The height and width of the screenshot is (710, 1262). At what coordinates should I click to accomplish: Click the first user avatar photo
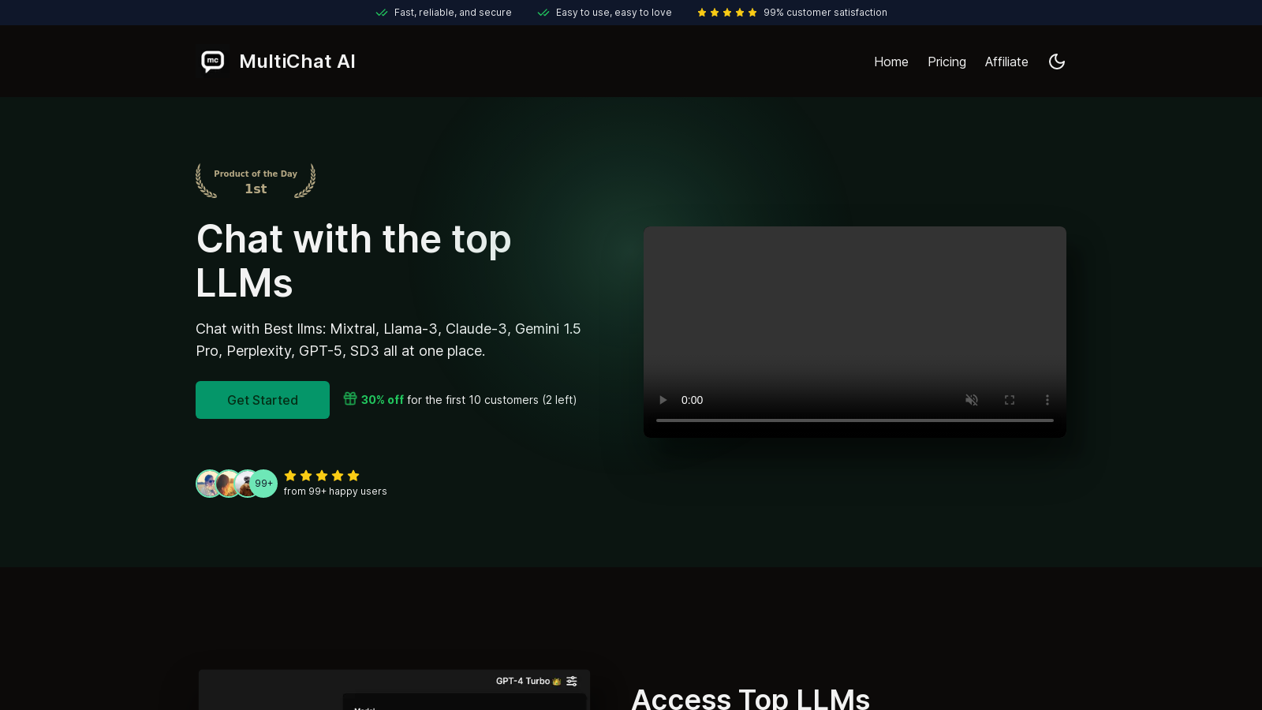[x=208, y=484]
